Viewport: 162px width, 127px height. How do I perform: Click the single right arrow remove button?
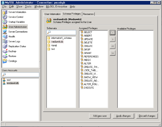[112, 39]
